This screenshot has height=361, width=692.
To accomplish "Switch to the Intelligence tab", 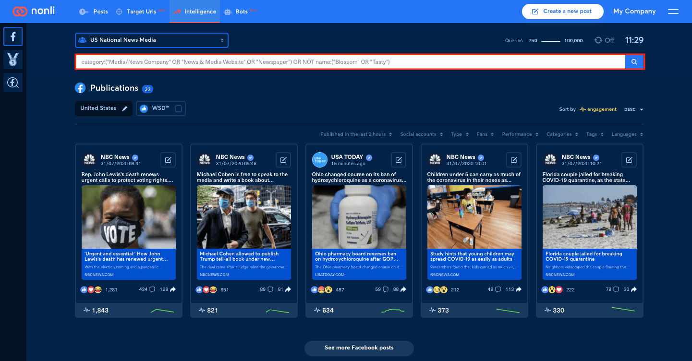I will 195,12.
